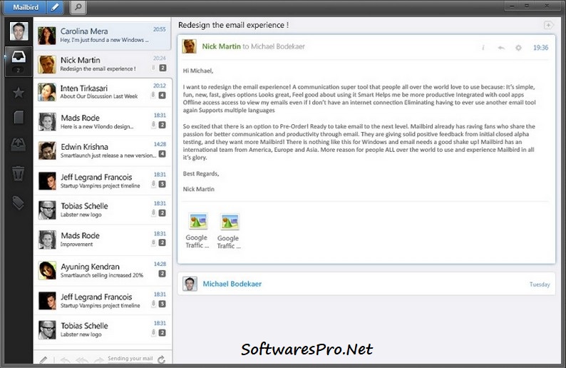566x368 pixels.
Task: Click the Sending your mail progress status
Action: point(130,359)
